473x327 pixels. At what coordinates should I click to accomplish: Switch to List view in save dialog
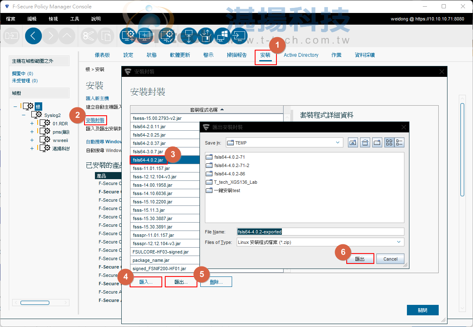point(389,143)
